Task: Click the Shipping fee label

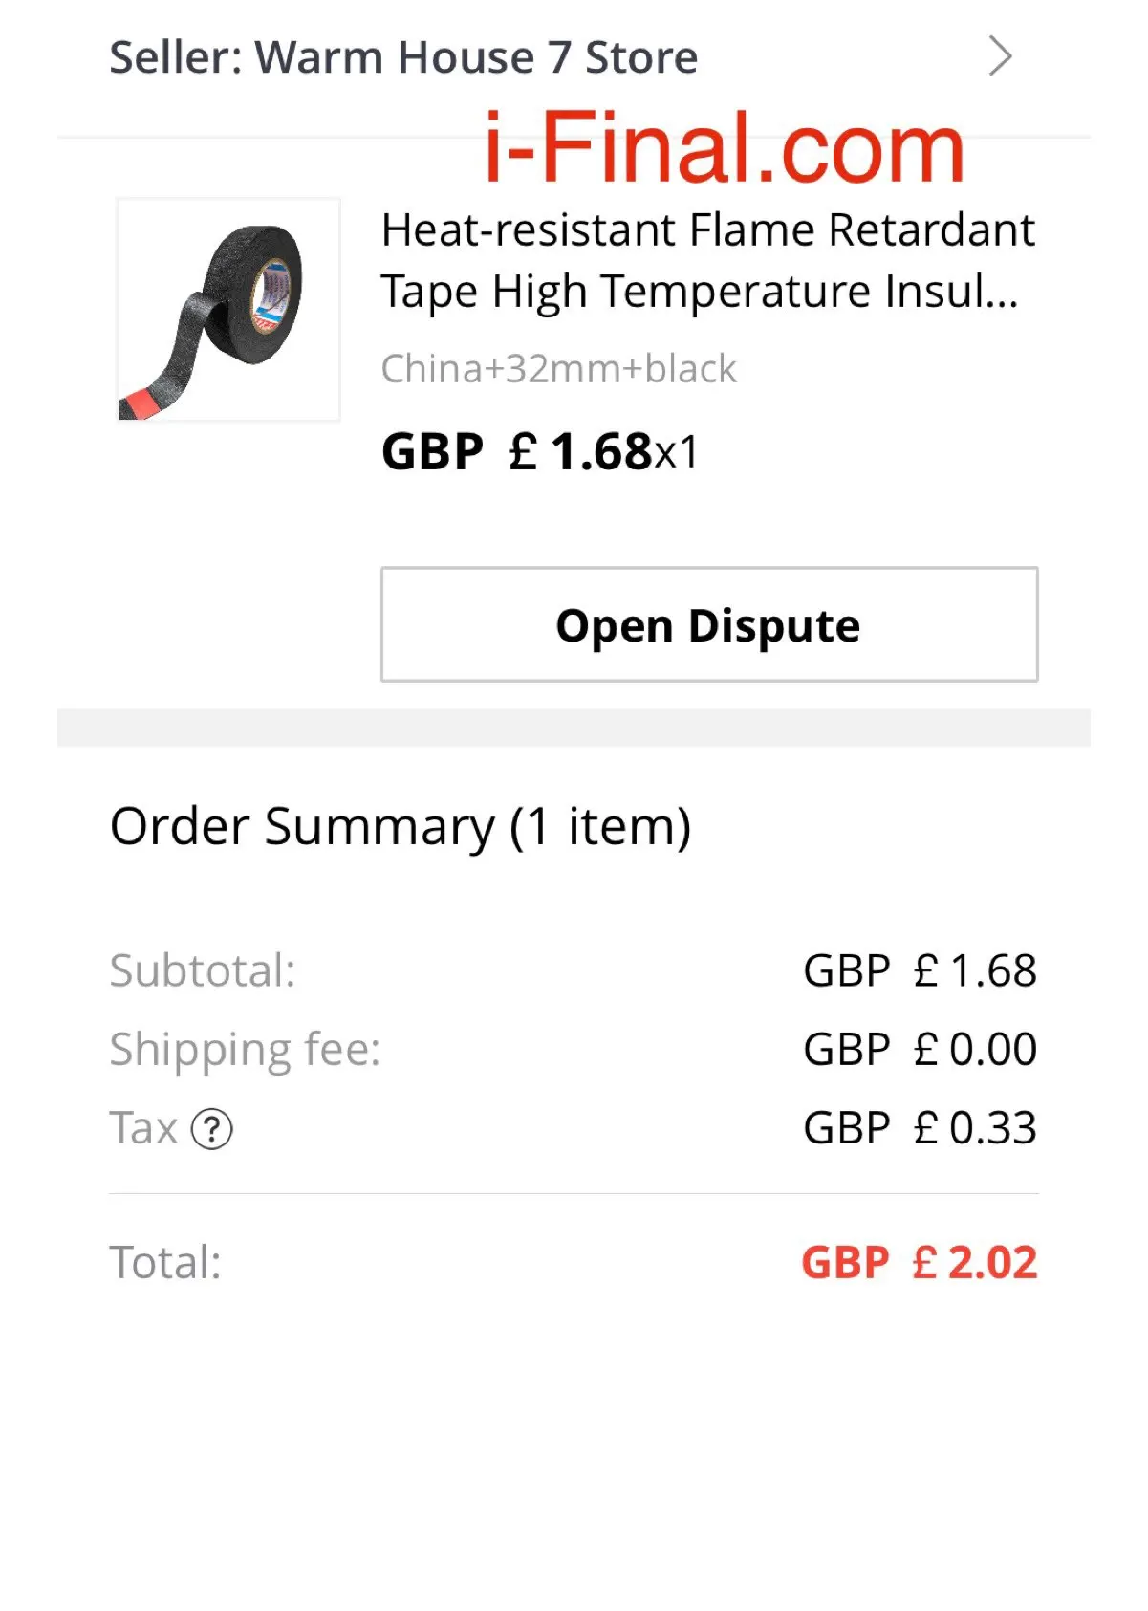Action: 245,1050
